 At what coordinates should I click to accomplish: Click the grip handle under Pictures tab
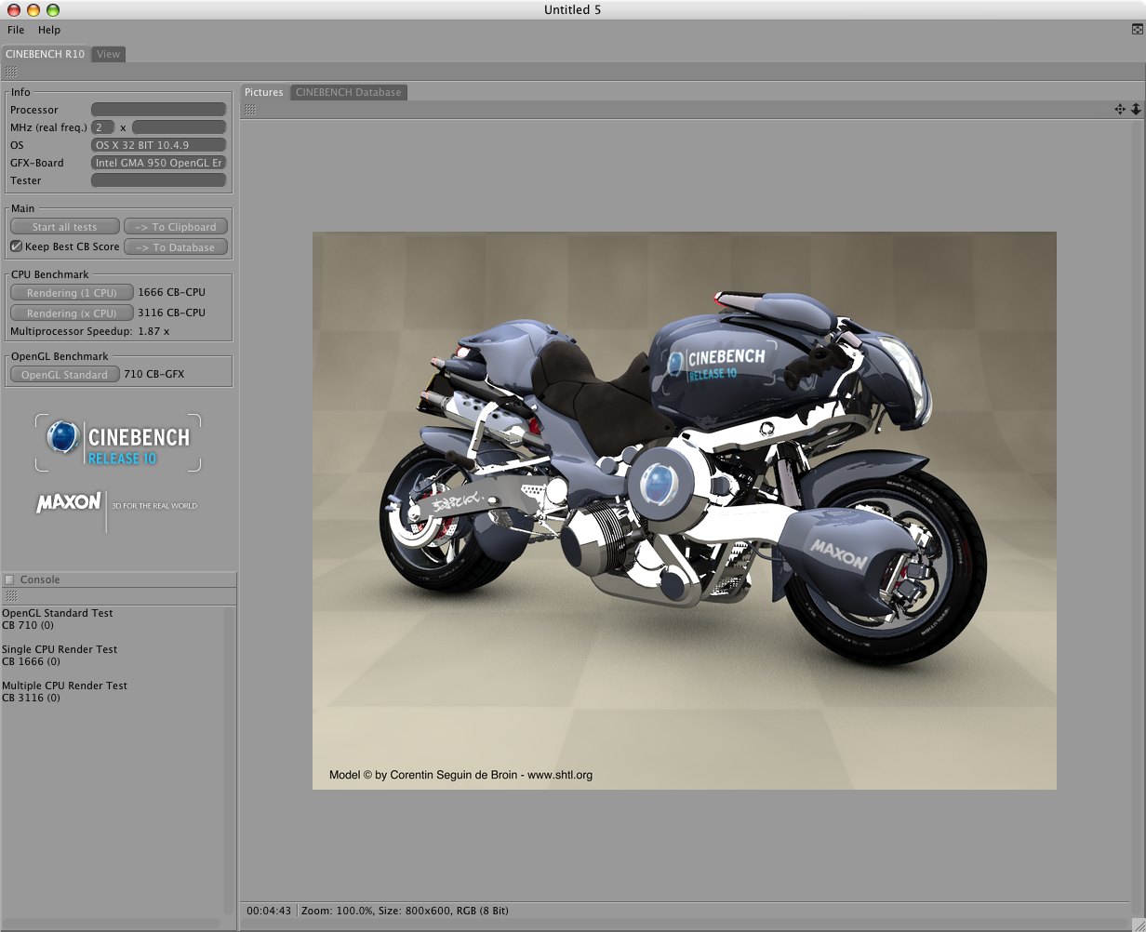tap(249, 110)
